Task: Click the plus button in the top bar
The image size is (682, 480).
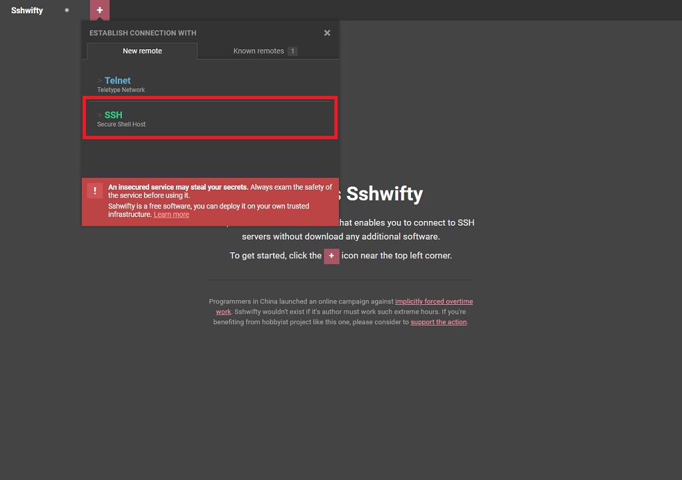Action: [x=99, y=10]
